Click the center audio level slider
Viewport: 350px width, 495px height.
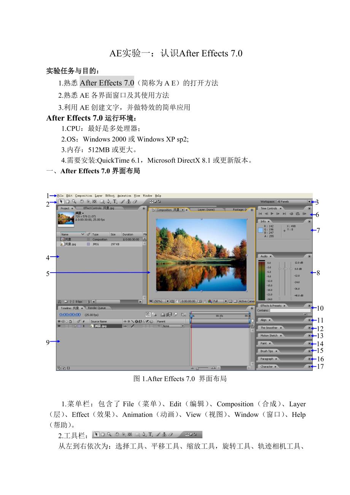tap(285, 269)
